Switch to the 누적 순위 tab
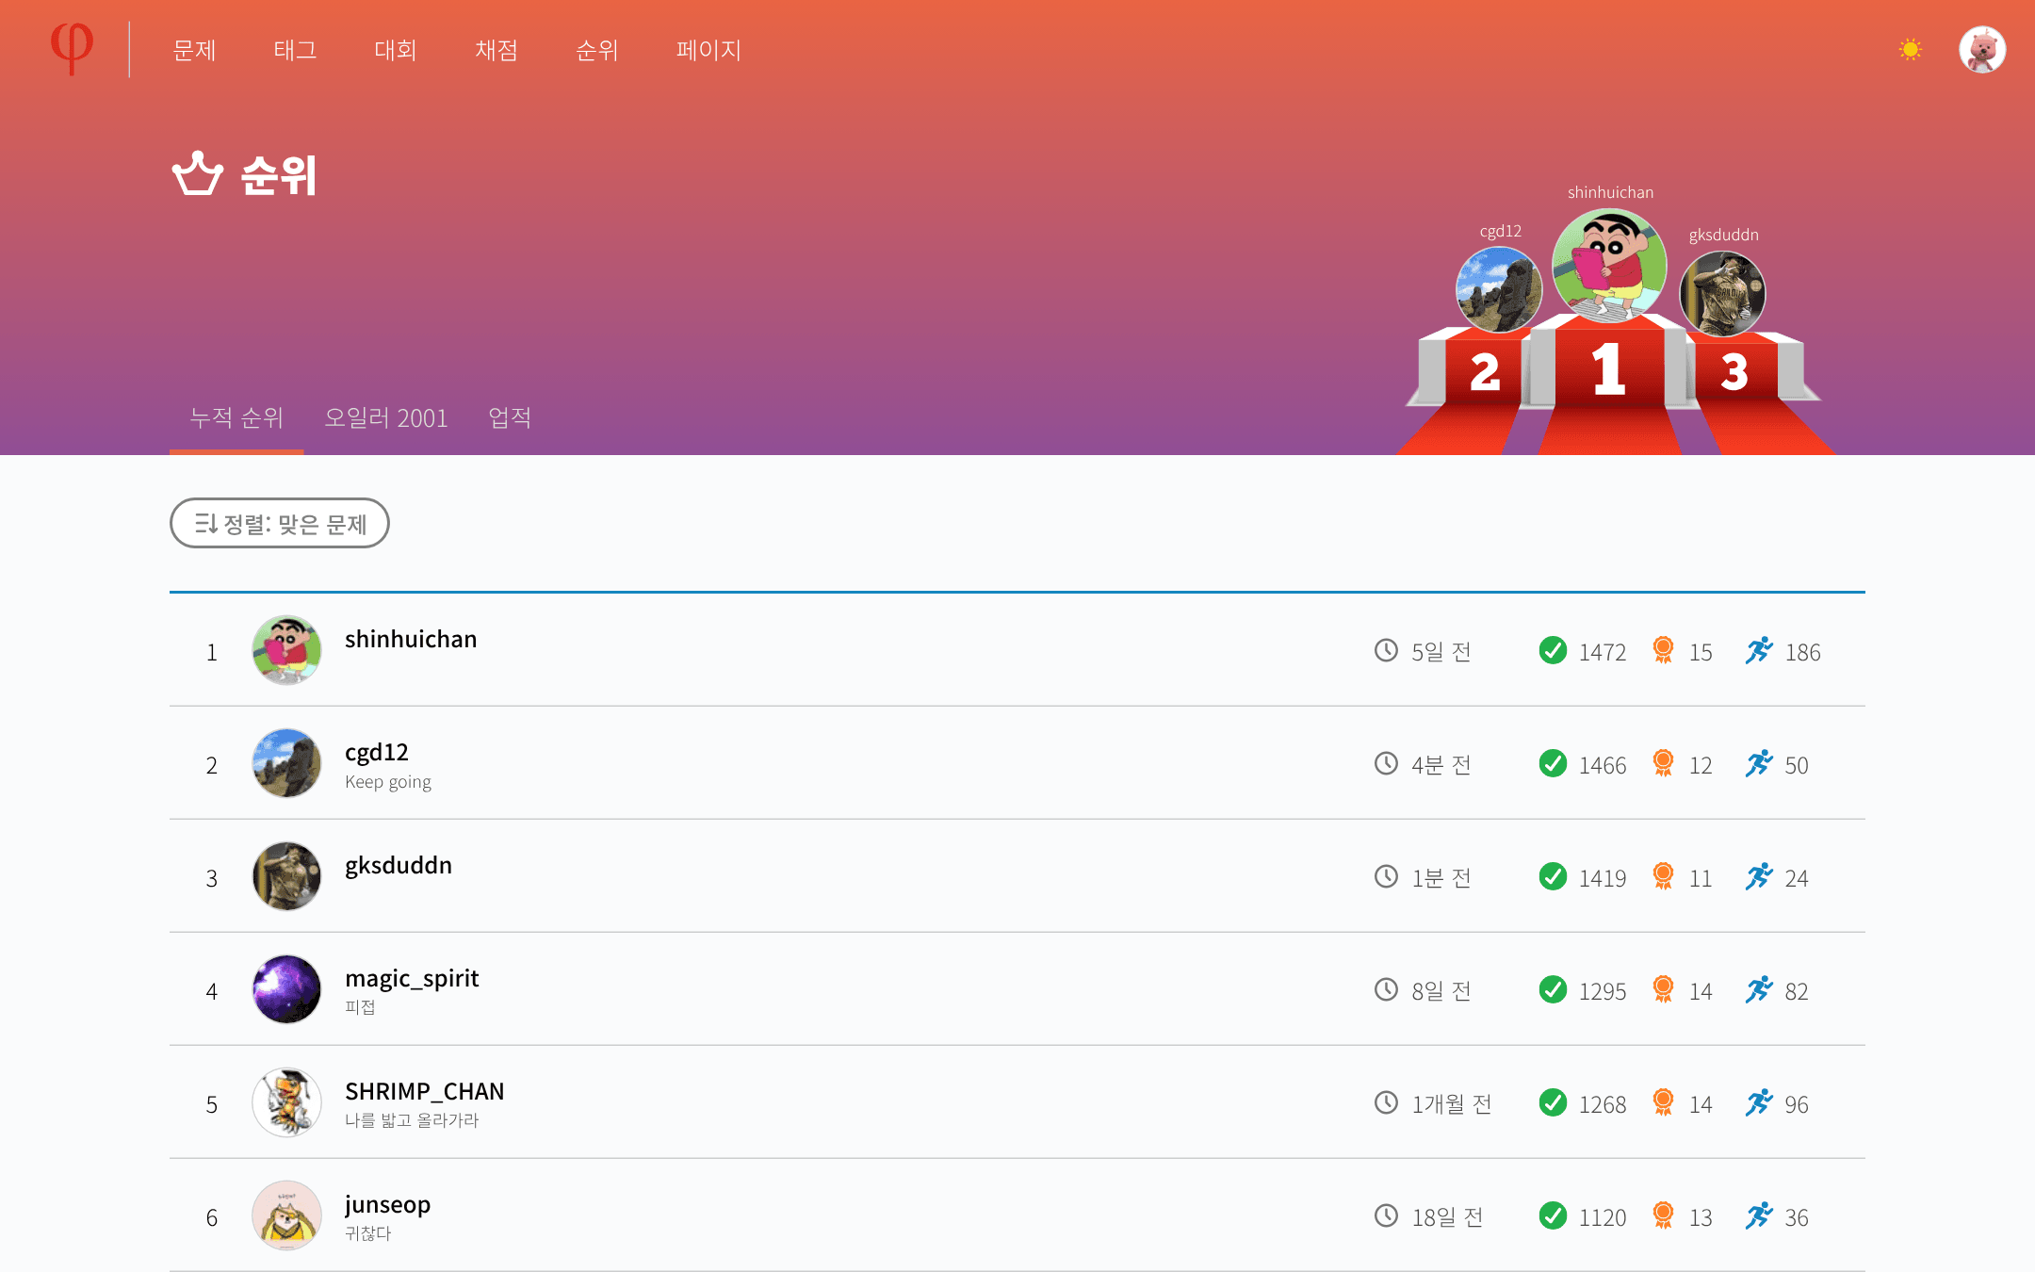The width and height of the screenshot is (2035, 1272). pos(236,417)
